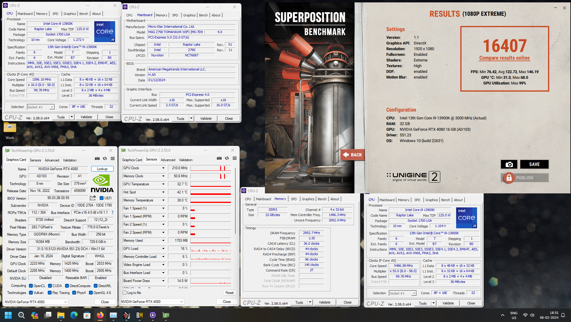Open the hamburger menu in GPU-Z Graphics Card window
The image size is (571, 322).
coord(113,158)
